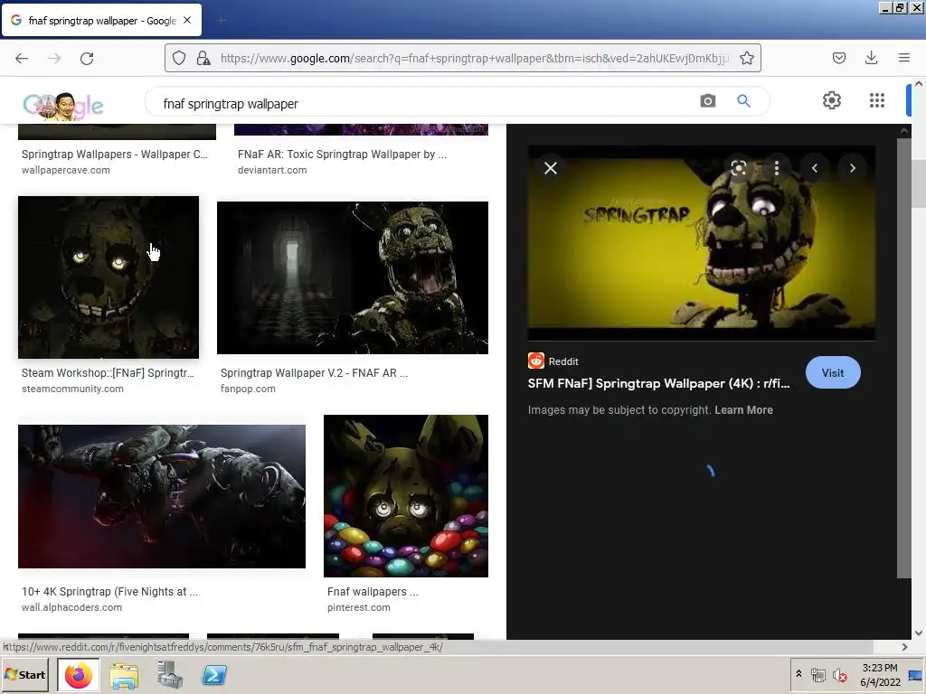Open Google Lens on preview image
This screenshot has width=926, height=694.
click(x=738, y=168)
